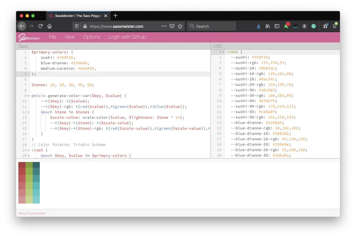Open the downloads arrow panel
The width and height of the screenshot is (356, 238).
[x=259, y=26]
